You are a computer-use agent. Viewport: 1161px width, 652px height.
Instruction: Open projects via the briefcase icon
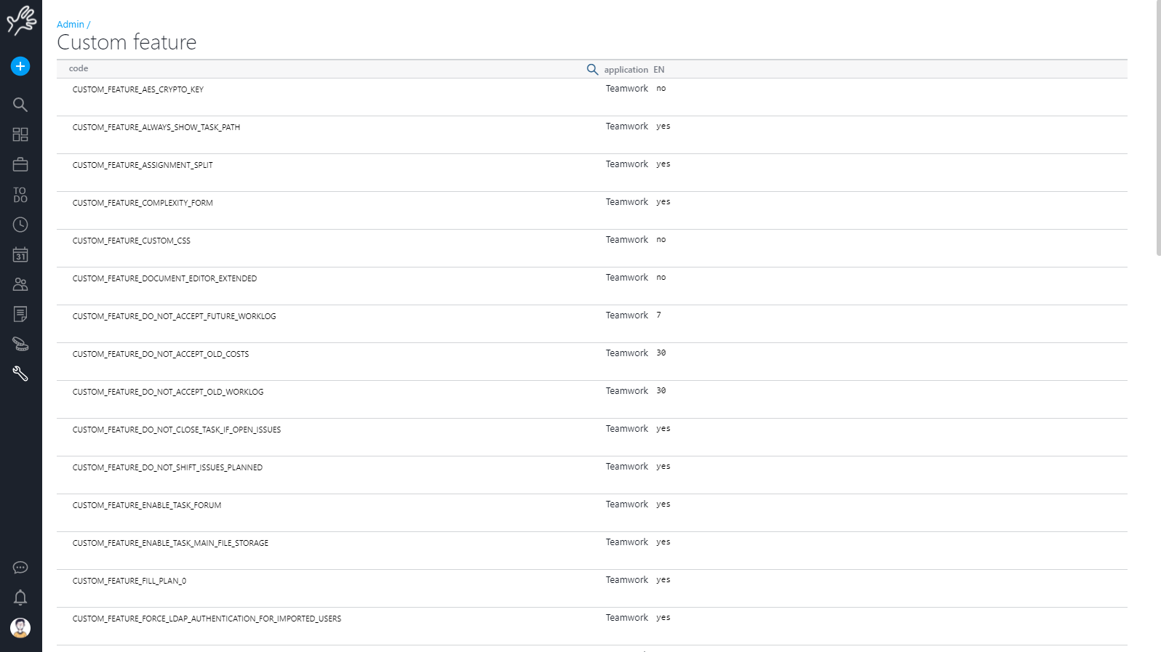[20, 165]
